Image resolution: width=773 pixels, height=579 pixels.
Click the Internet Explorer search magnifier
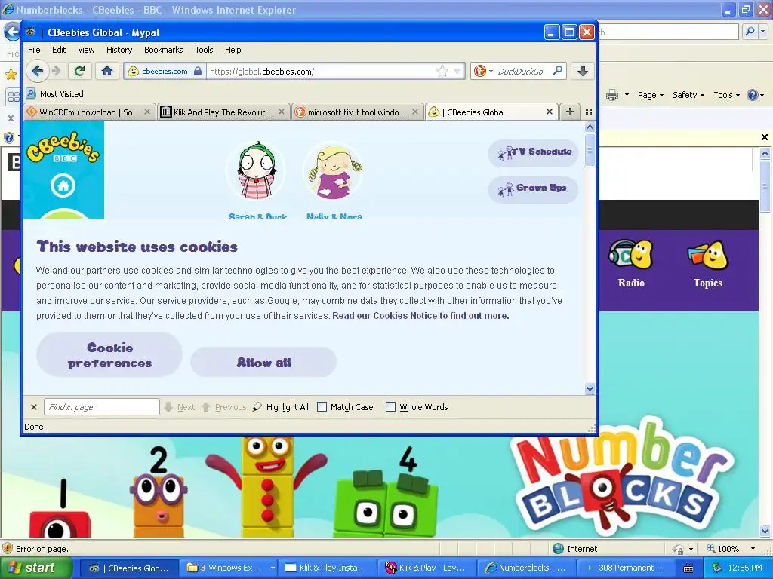click(x=750, y=32)
